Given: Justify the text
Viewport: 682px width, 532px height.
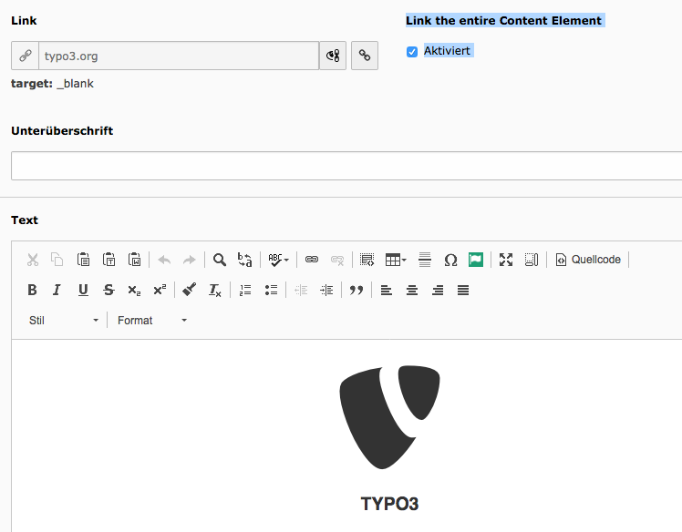Looking at the screenshot, I should pyautogui.click(x=463, y=290).
